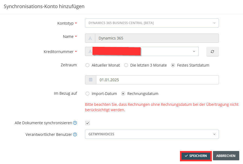This screenshot has width=243, height=164.
Task: Open the Verantwortlicher Benutzer dropdown
Action: pos(152,134)
